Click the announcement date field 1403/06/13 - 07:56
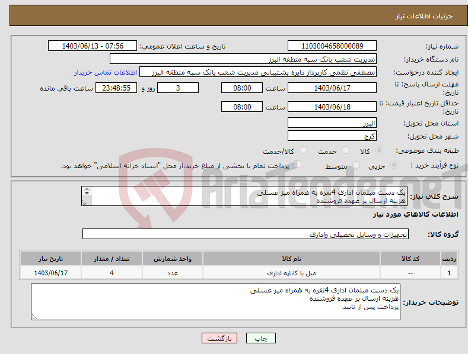Image resolution: width=468 pixels, height=354 pixels. click(93, 46)
